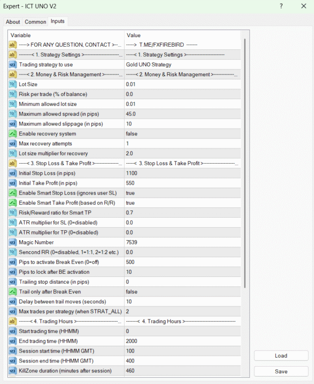Click icon beside Initial Take Profit
Viewport: 314px width, 384px height.
tap(13, 183)
